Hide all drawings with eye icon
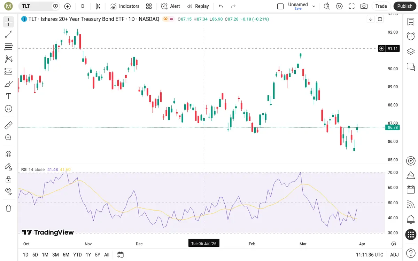 point(9,191)
